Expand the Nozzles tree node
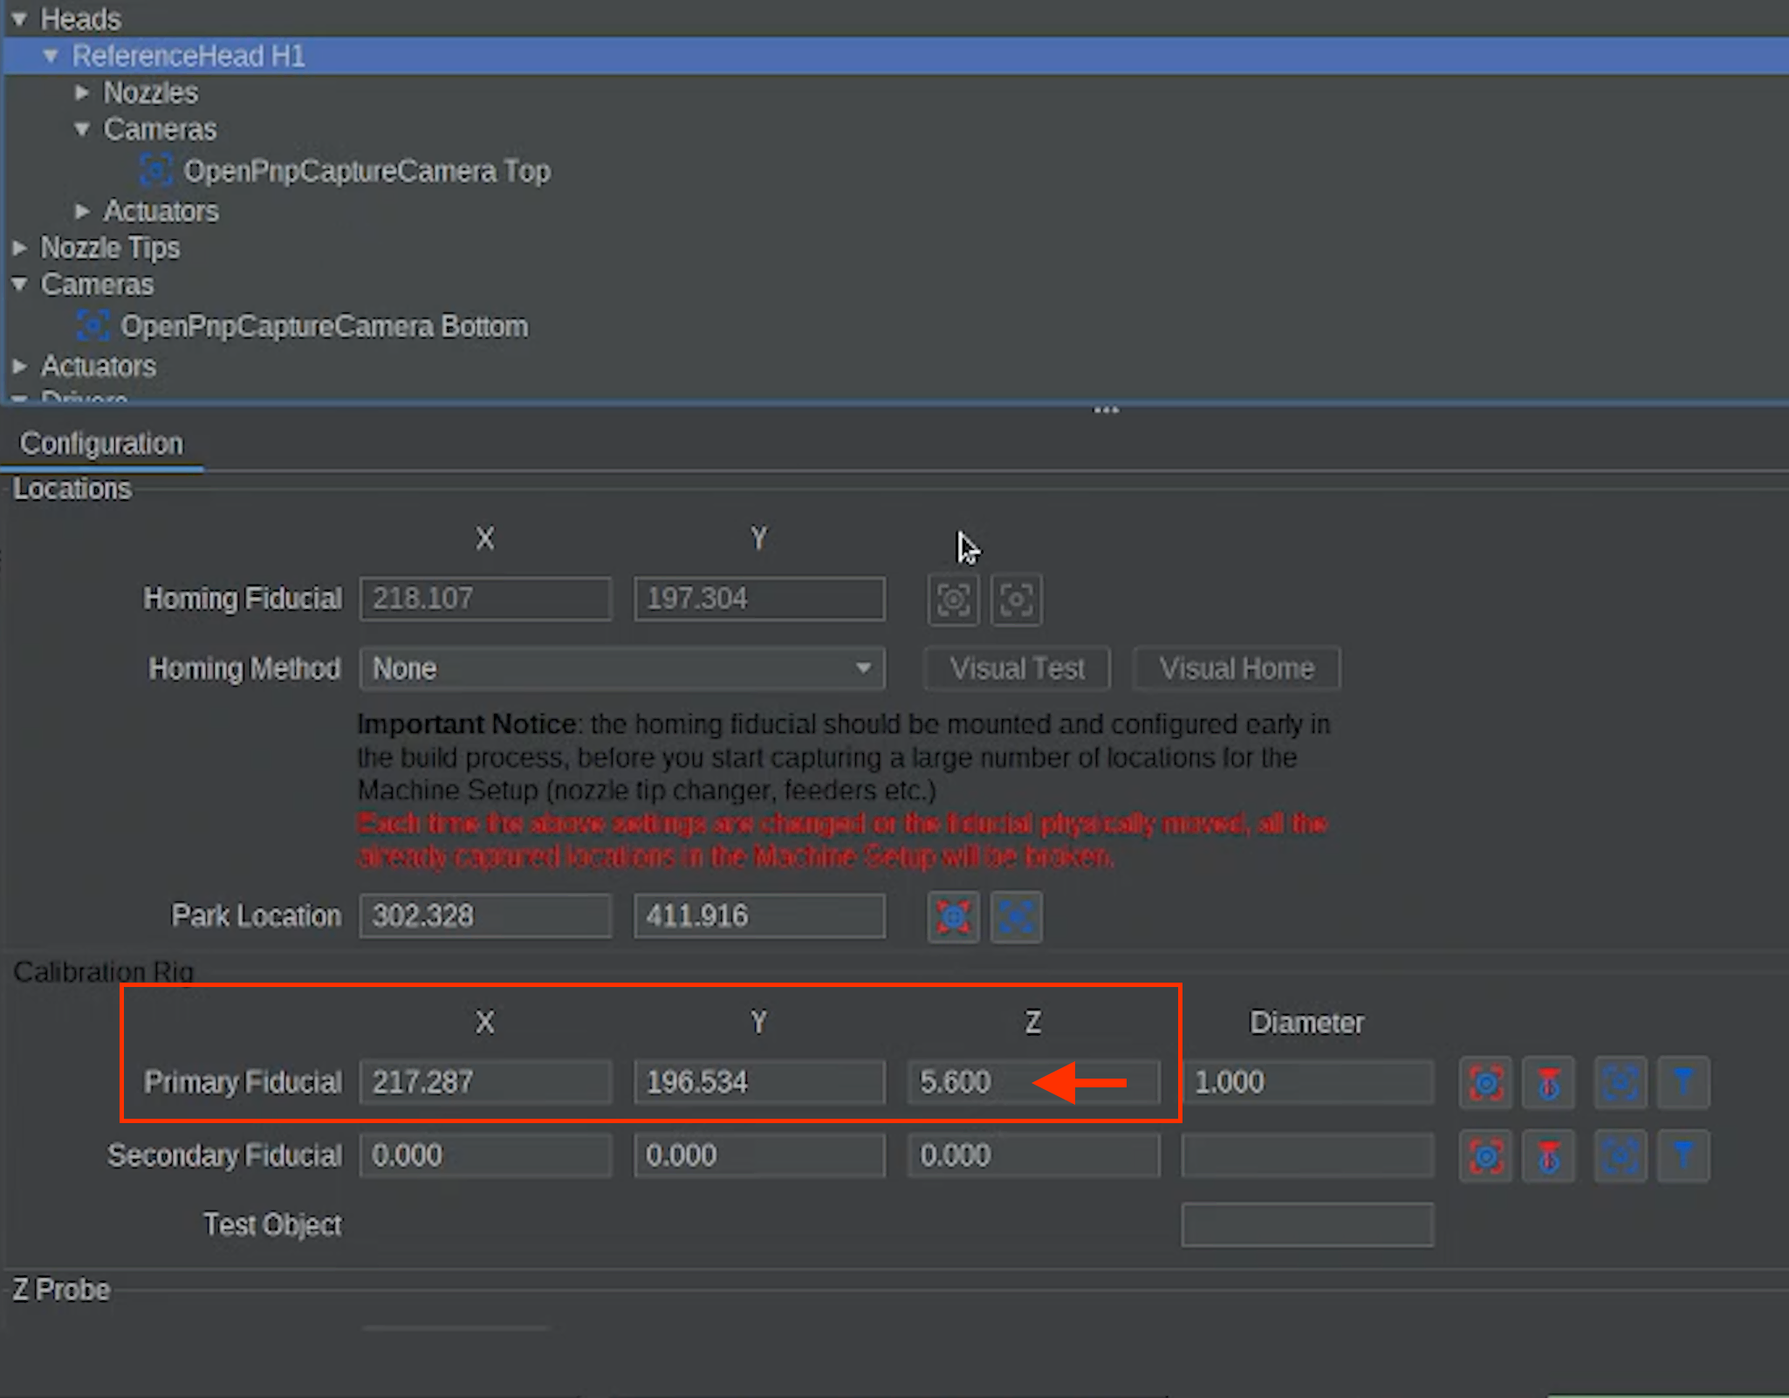 (82, 93)
